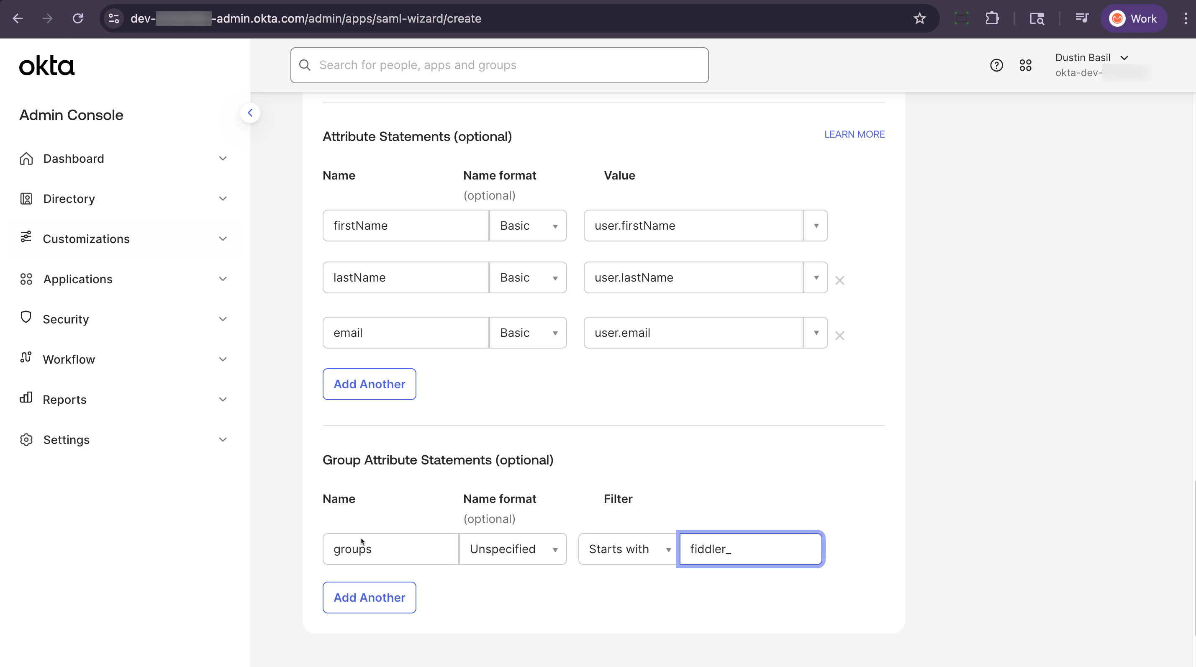This screenshot has width=1196, height=667.
Task: Click Add Another under Group Attribute Statements
Action: (x=369, y=598)
